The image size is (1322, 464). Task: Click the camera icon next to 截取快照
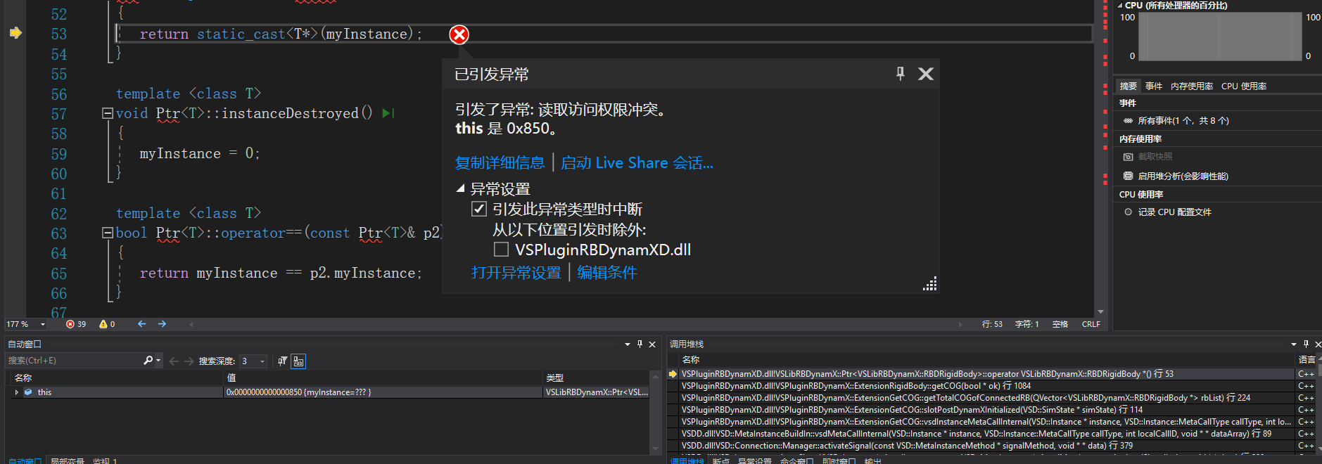click(x=1128, y=157)
